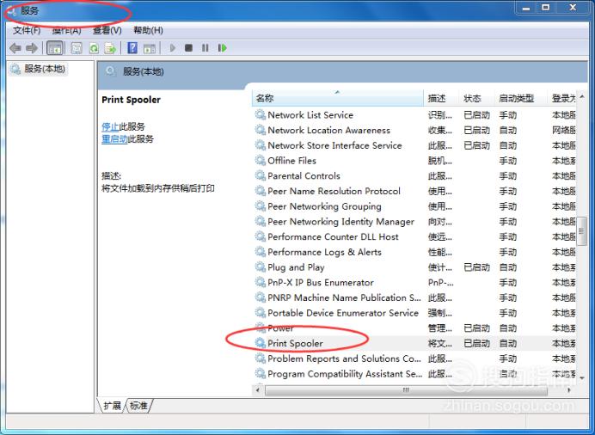Click the show/hide action pane icon
The image size is (595, 435).
(x=149, y=48)
